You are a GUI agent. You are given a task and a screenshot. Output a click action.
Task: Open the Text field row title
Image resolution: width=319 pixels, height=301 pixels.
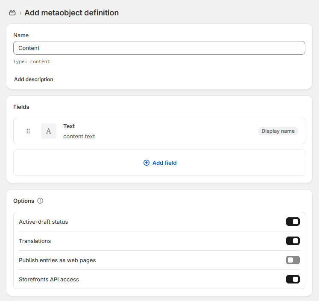pyautogui.click(x=69, y=126)
